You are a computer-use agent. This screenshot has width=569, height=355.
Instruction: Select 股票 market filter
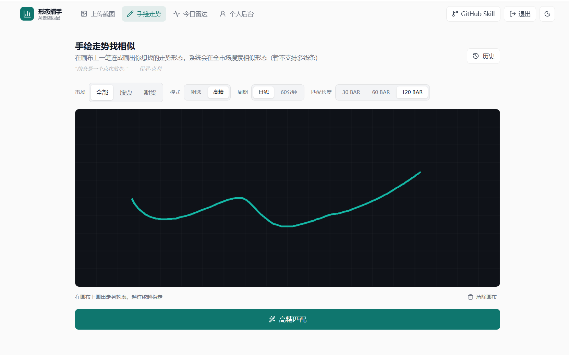click(x=126, y=92)
